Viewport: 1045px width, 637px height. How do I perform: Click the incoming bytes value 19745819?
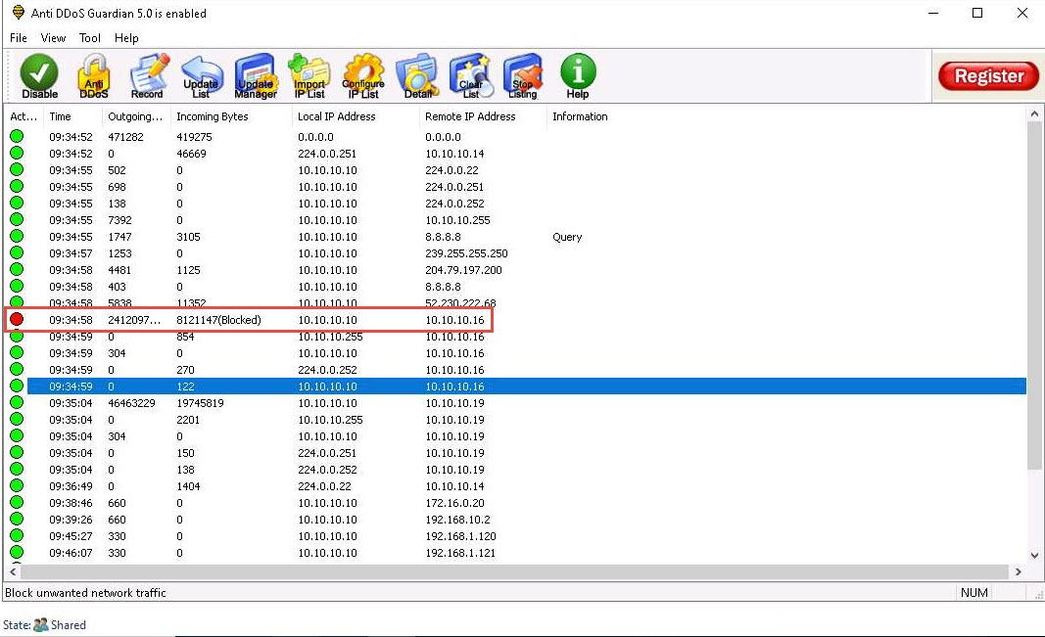pos(200,403)
